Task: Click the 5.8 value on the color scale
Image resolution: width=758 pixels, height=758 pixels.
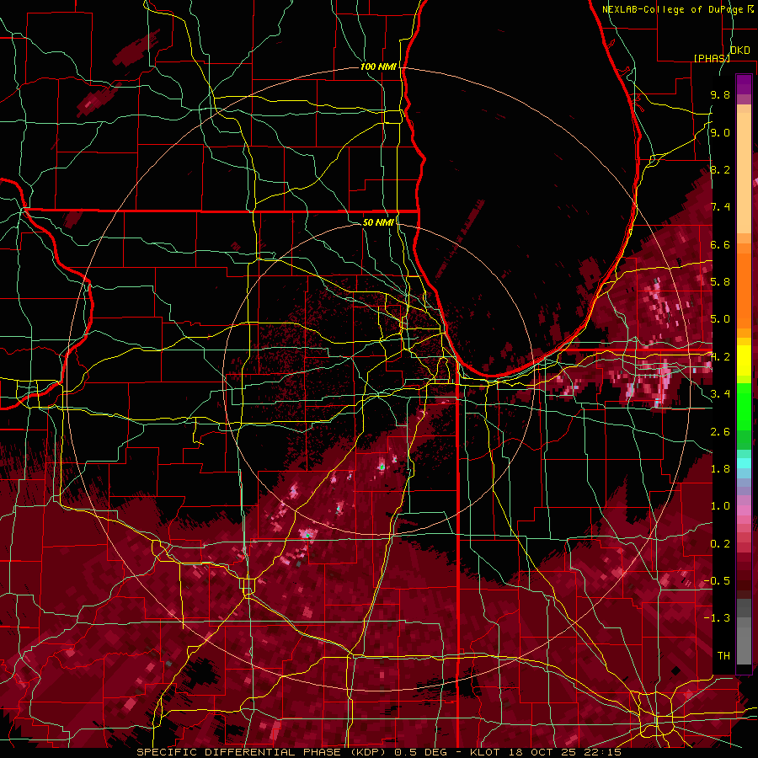Action: click(720, 282)
